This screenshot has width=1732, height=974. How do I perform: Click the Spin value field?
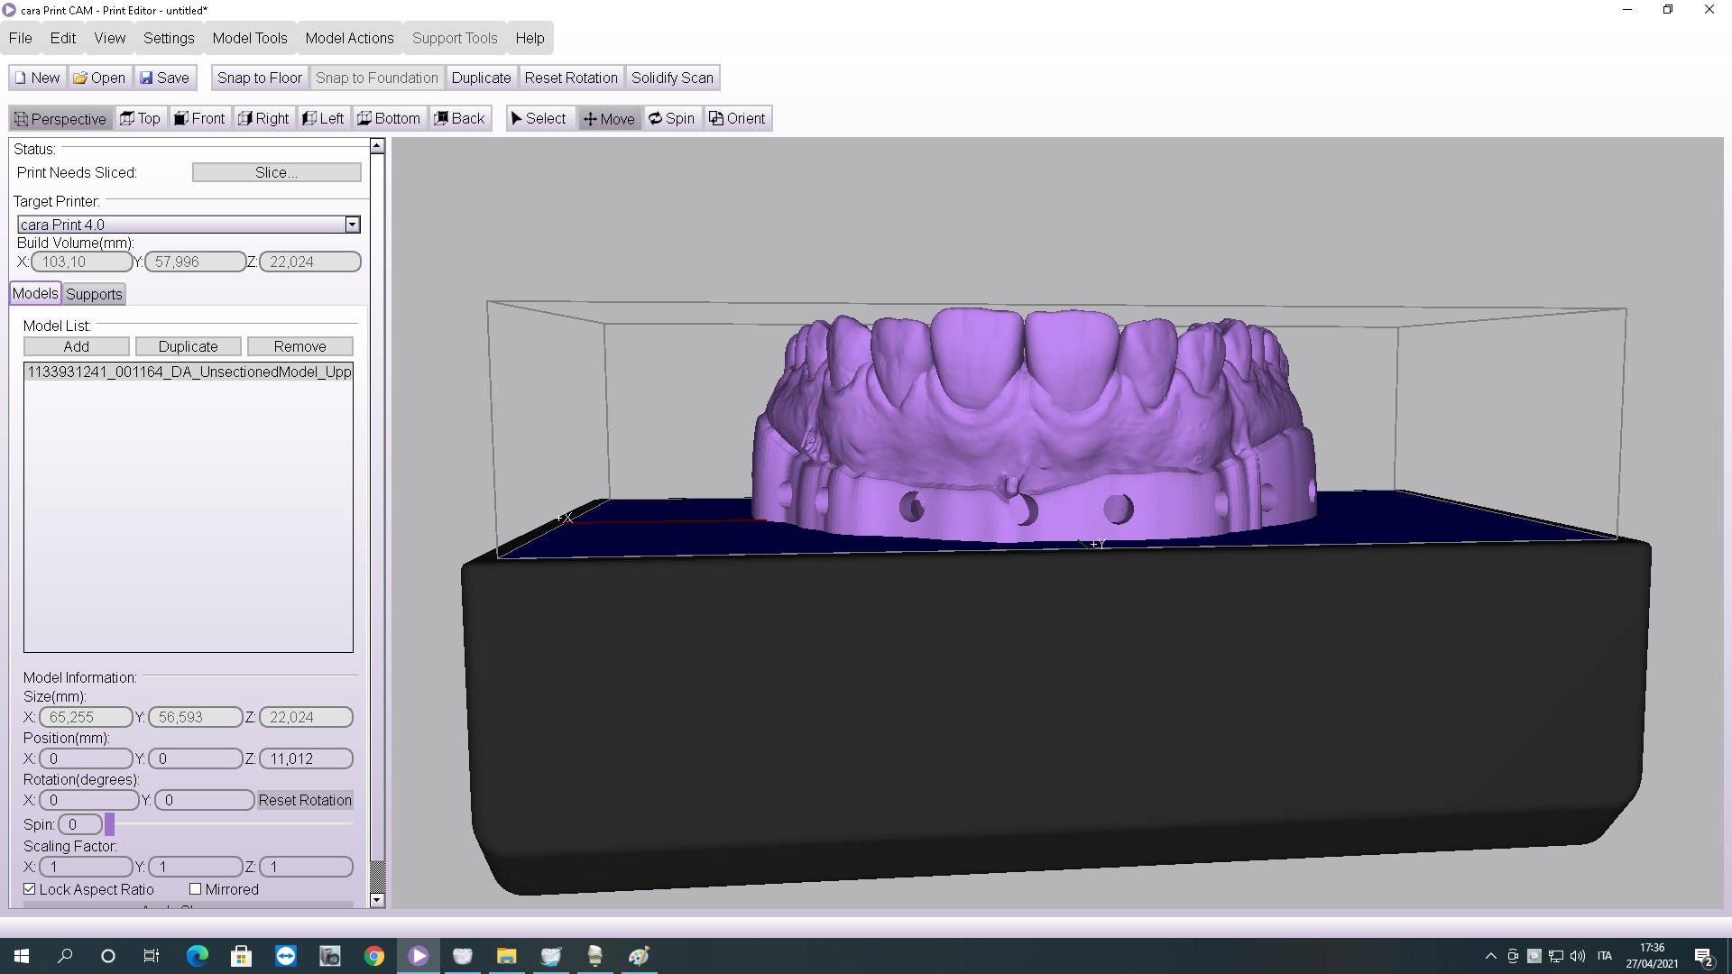coord(80,824)
